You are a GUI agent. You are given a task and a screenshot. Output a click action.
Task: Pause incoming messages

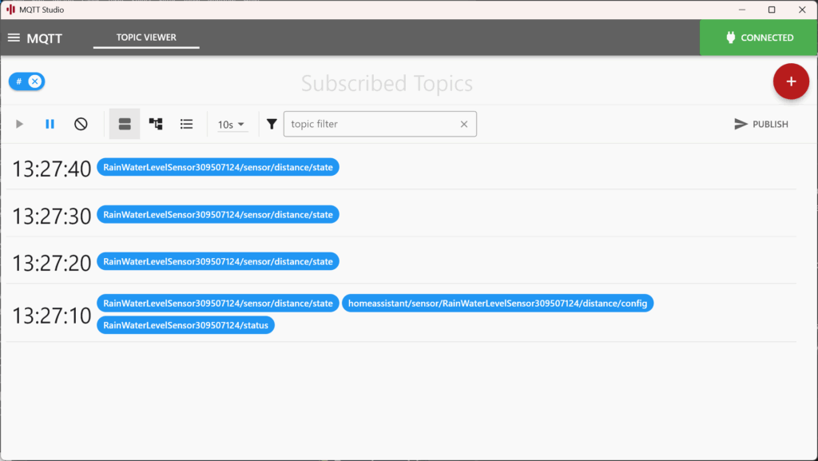coord(50,124)
